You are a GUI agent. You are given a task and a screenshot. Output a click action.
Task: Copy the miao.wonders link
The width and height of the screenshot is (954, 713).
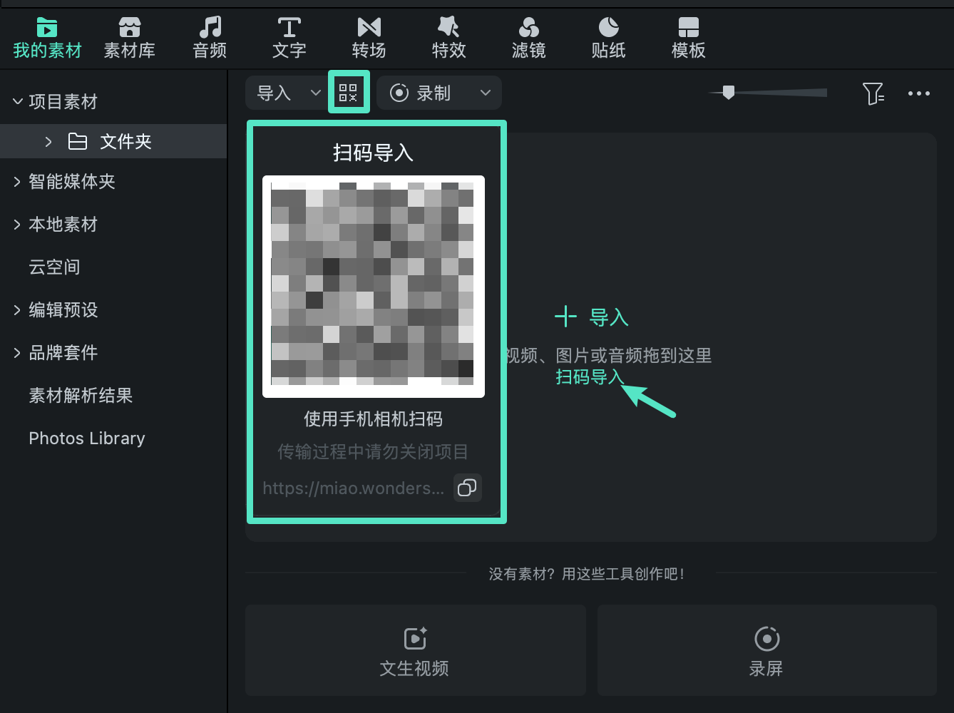click(467, 488)
